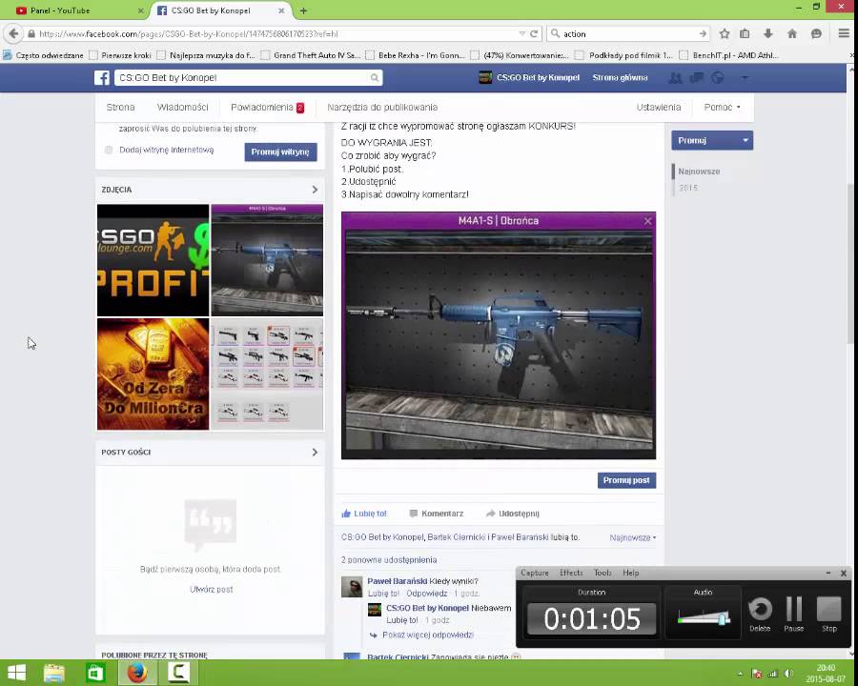Select Najnowsze in timeline sidebar
858x686 pixels.
(x=699, y=171)
